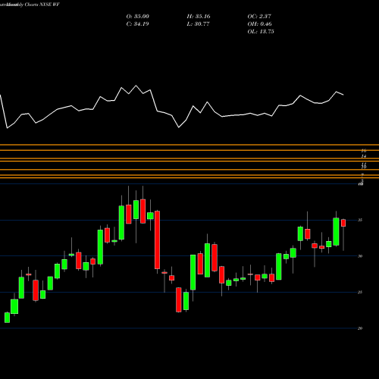The width and height of the screenshot is (379, 379).
Task: Click the 30 price axis label
Action: coord(360,256)
